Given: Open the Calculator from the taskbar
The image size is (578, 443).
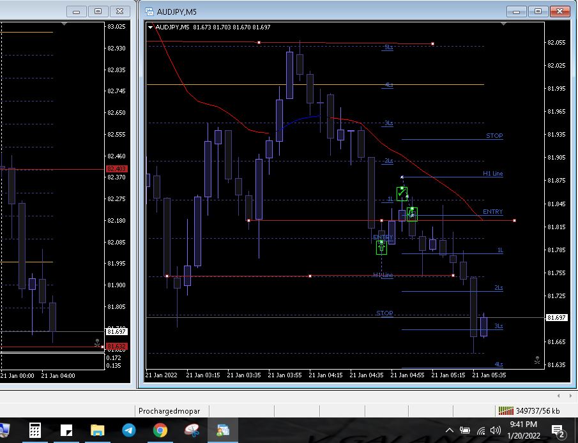Looking at the screenshot, I should 35,431.
